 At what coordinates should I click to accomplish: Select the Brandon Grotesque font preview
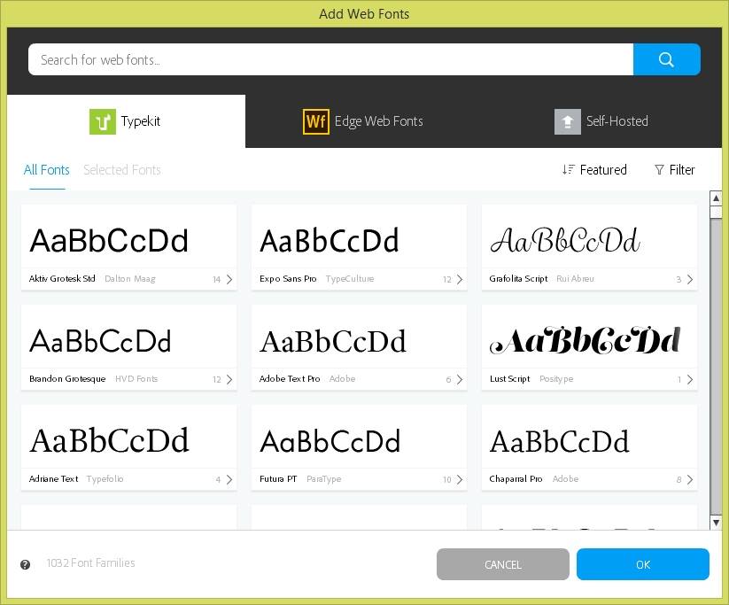point(128,337)
